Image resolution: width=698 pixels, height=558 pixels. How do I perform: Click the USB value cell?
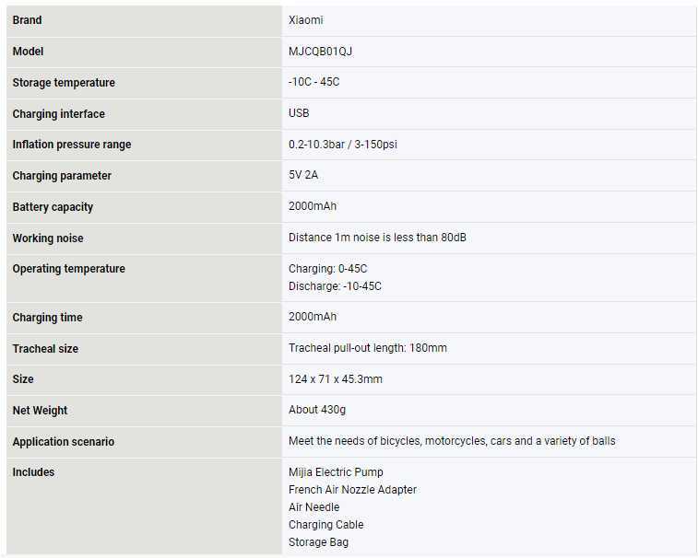(299, 113)
